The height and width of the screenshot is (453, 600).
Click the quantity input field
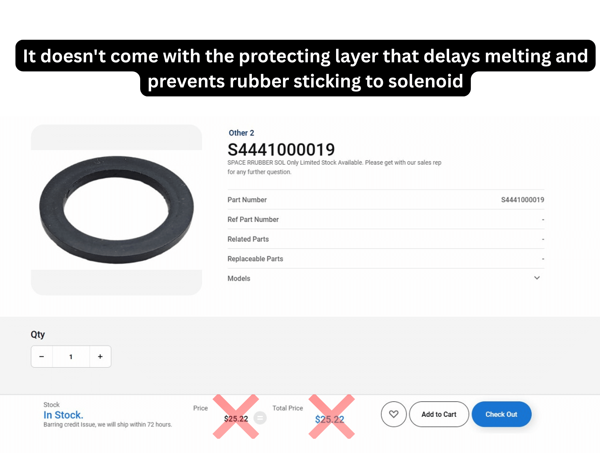[x=71, y=357]
